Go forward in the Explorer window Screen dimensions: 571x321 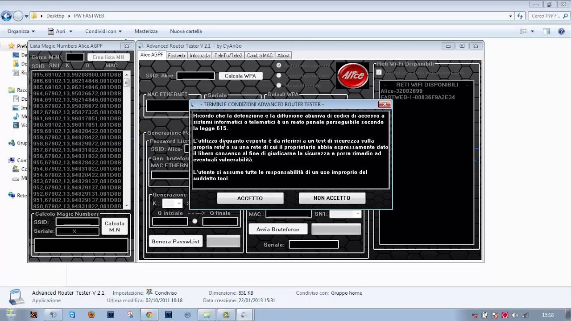pyautogui.click(x=18, y=16)
